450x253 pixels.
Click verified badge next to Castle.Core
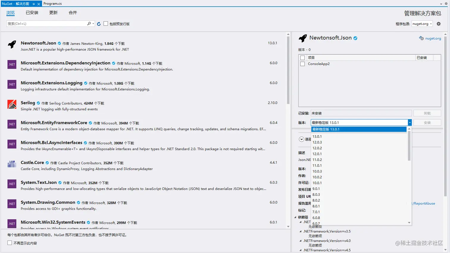pyautogui.click(x=47, y=163)
